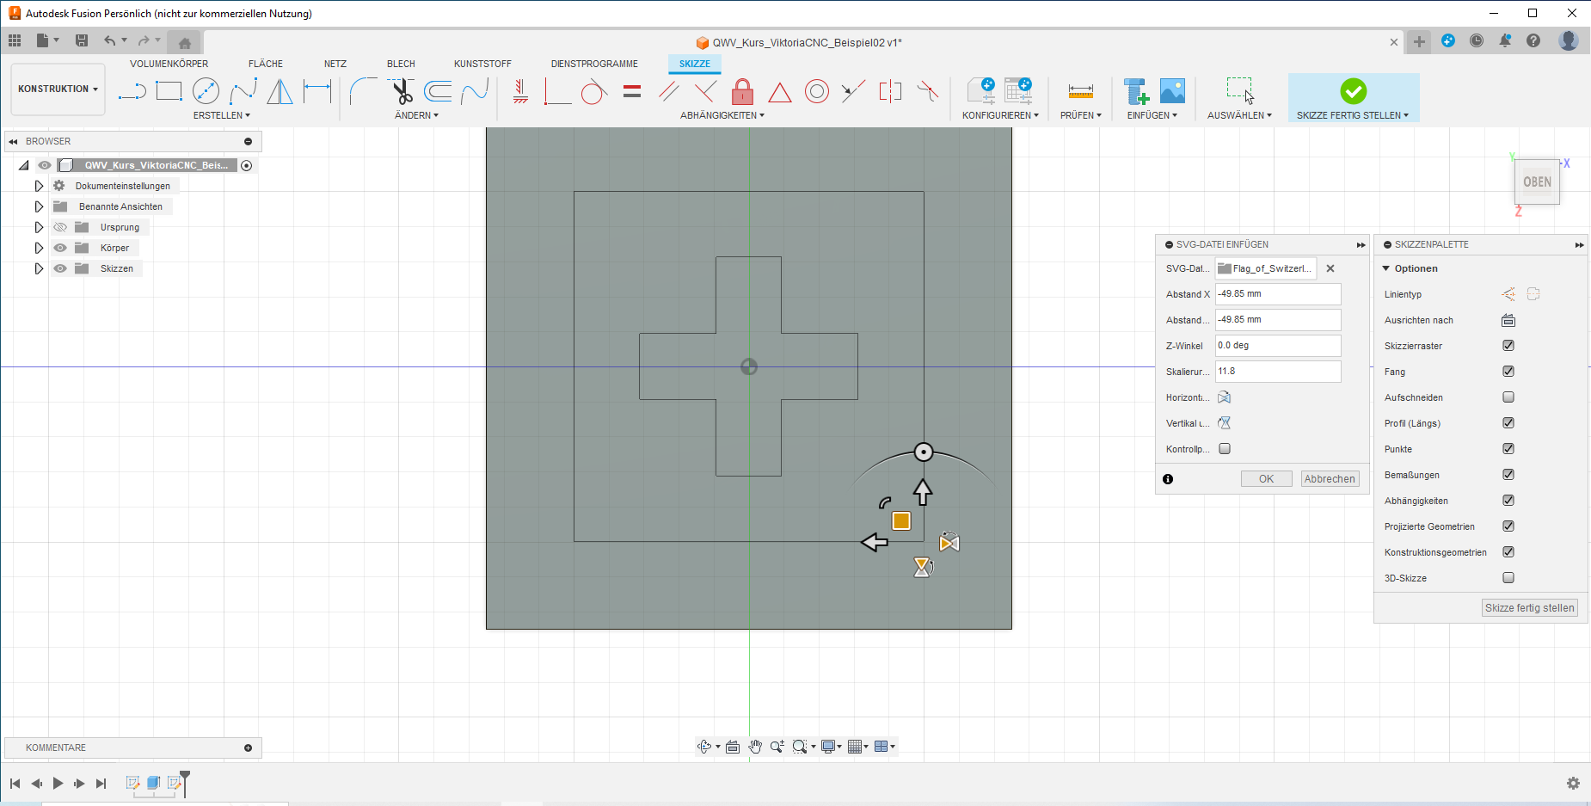Click the horizontal flip icon in SVG dialog

tap(1225, 397)
